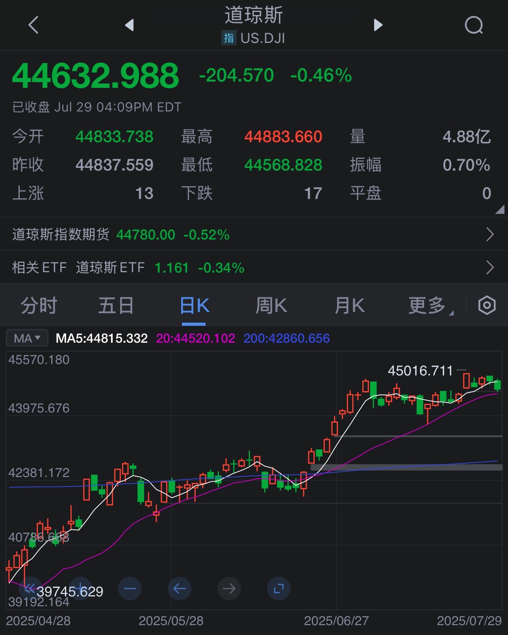Tap the back chevron icon
Viewport: 508px width, 635px height.
click(34, 25)
